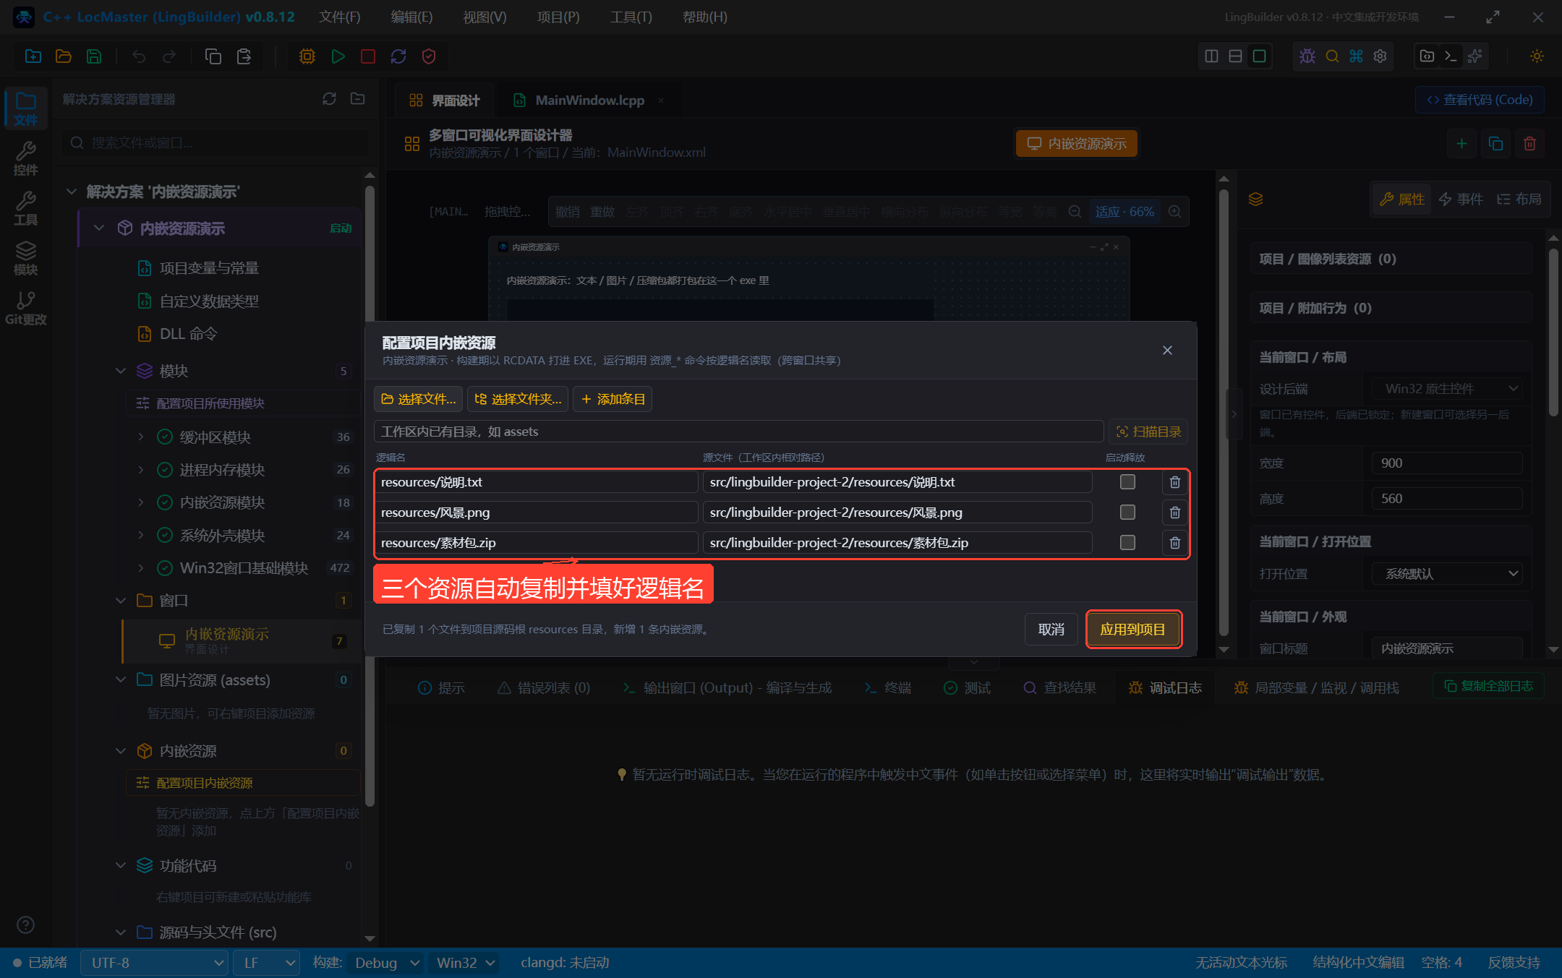Viewport: 1562px width, 978px height.
Task: Enable 启动释放 for resources/说明.txt
Action: (x=1127, y=482)
